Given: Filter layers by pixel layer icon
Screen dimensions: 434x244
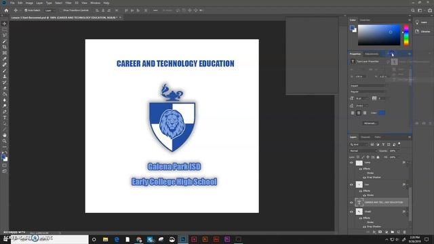Looking at the screenshot, I should [372, 144].
